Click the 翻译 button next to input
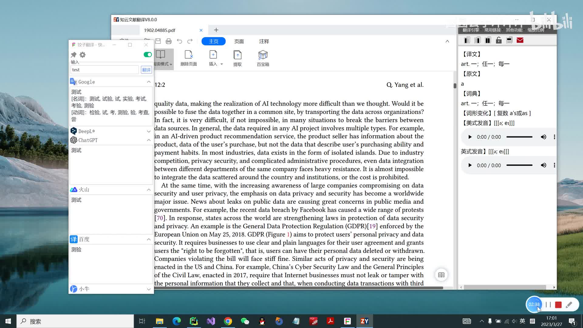 (x=146, y=70)
